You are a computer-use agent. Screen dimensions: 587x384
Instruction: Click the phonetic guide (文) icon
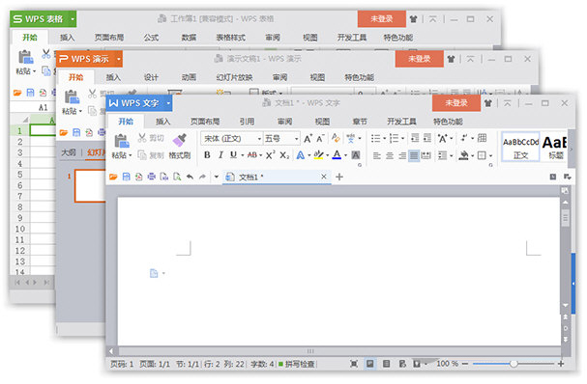[x=351, y=139]
